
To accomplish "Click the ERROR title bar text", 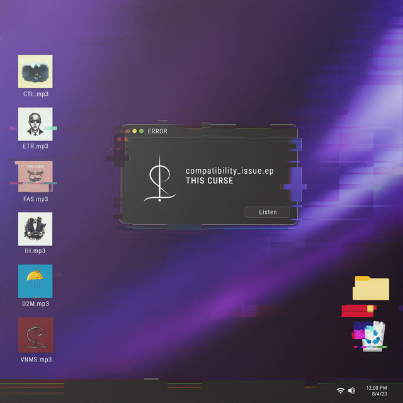I will 157,131.
